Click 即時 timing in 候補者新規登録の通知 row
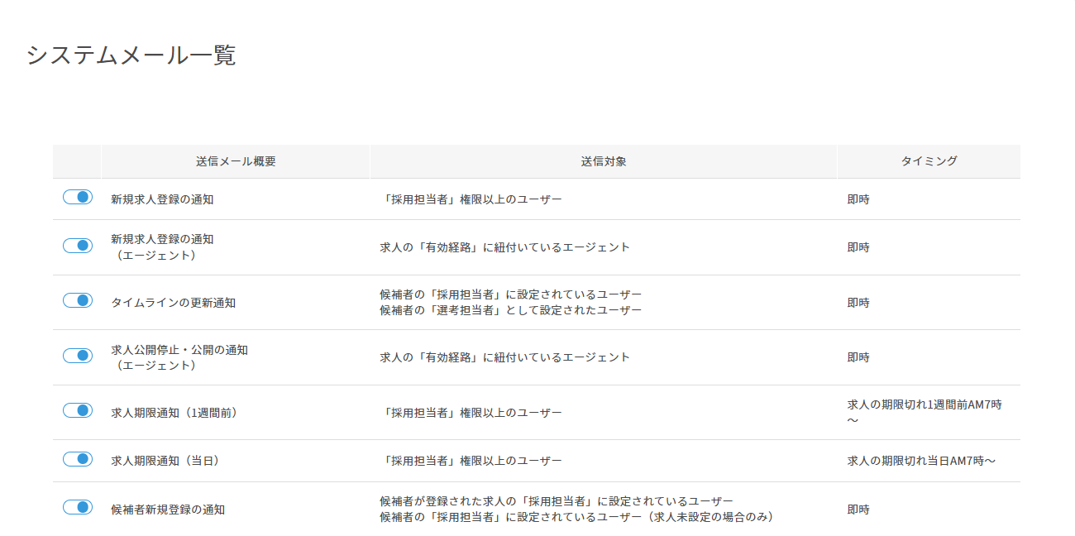 [x=858, y=510]
